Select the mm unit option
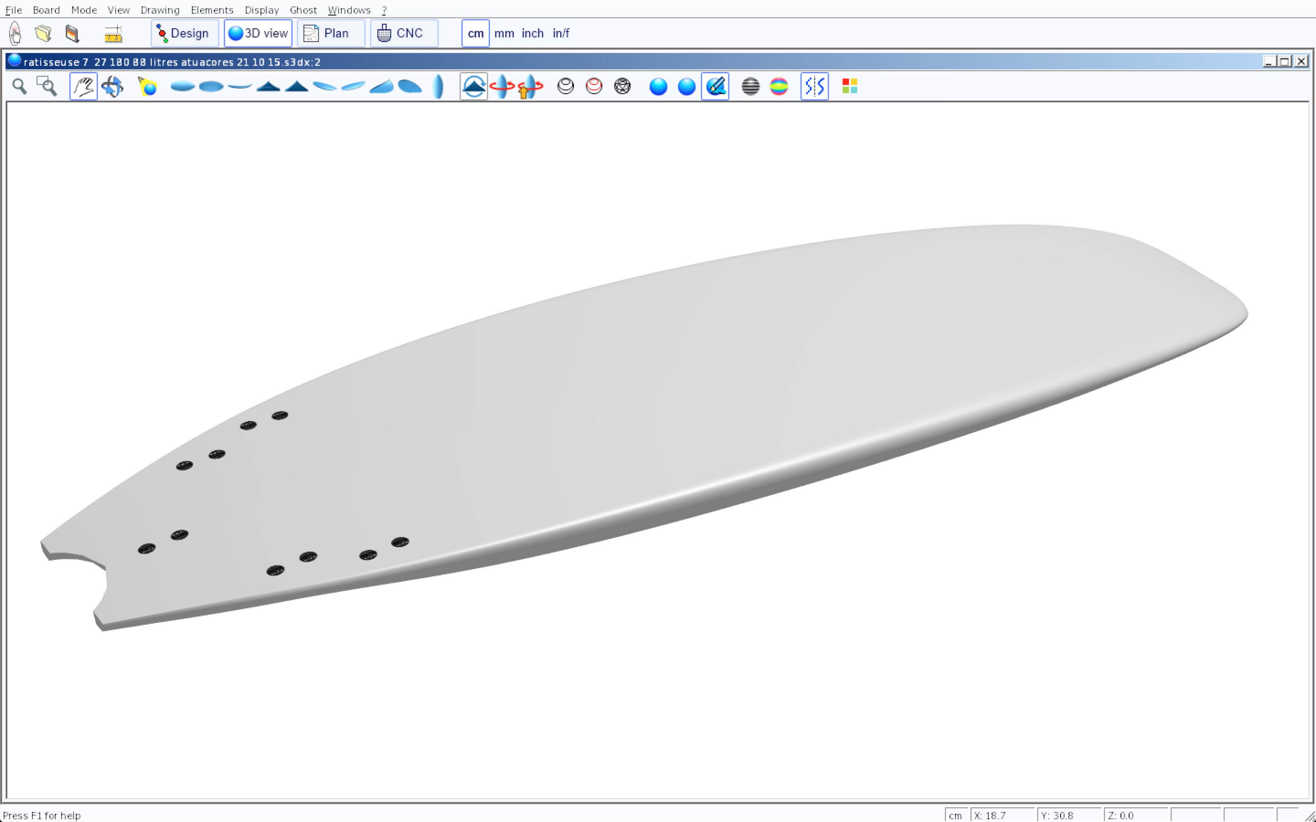This screenshot has height=822, width=1316. point(504,33)
